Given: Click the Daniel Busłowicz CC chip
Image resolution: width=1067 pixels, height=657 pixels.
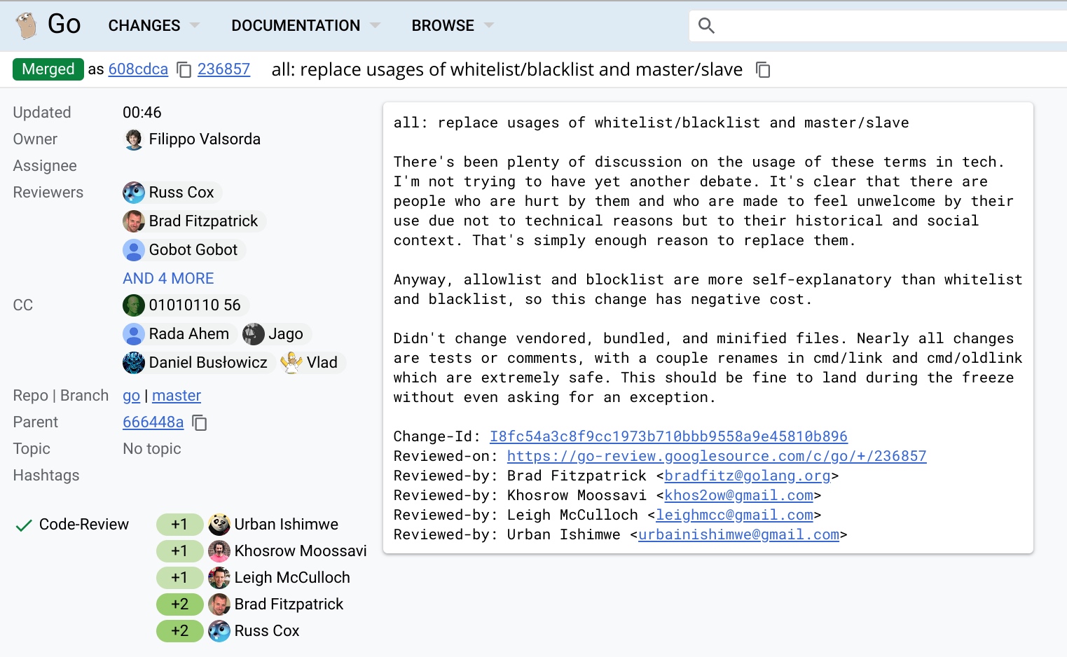Looking at the screenshot, I should pyautogui.click(x=198, y=363).
